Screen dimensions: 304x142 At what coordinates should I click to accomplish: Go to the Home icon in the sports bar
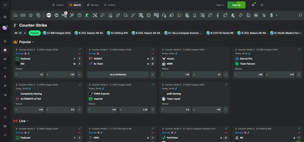tap(15, 15)
